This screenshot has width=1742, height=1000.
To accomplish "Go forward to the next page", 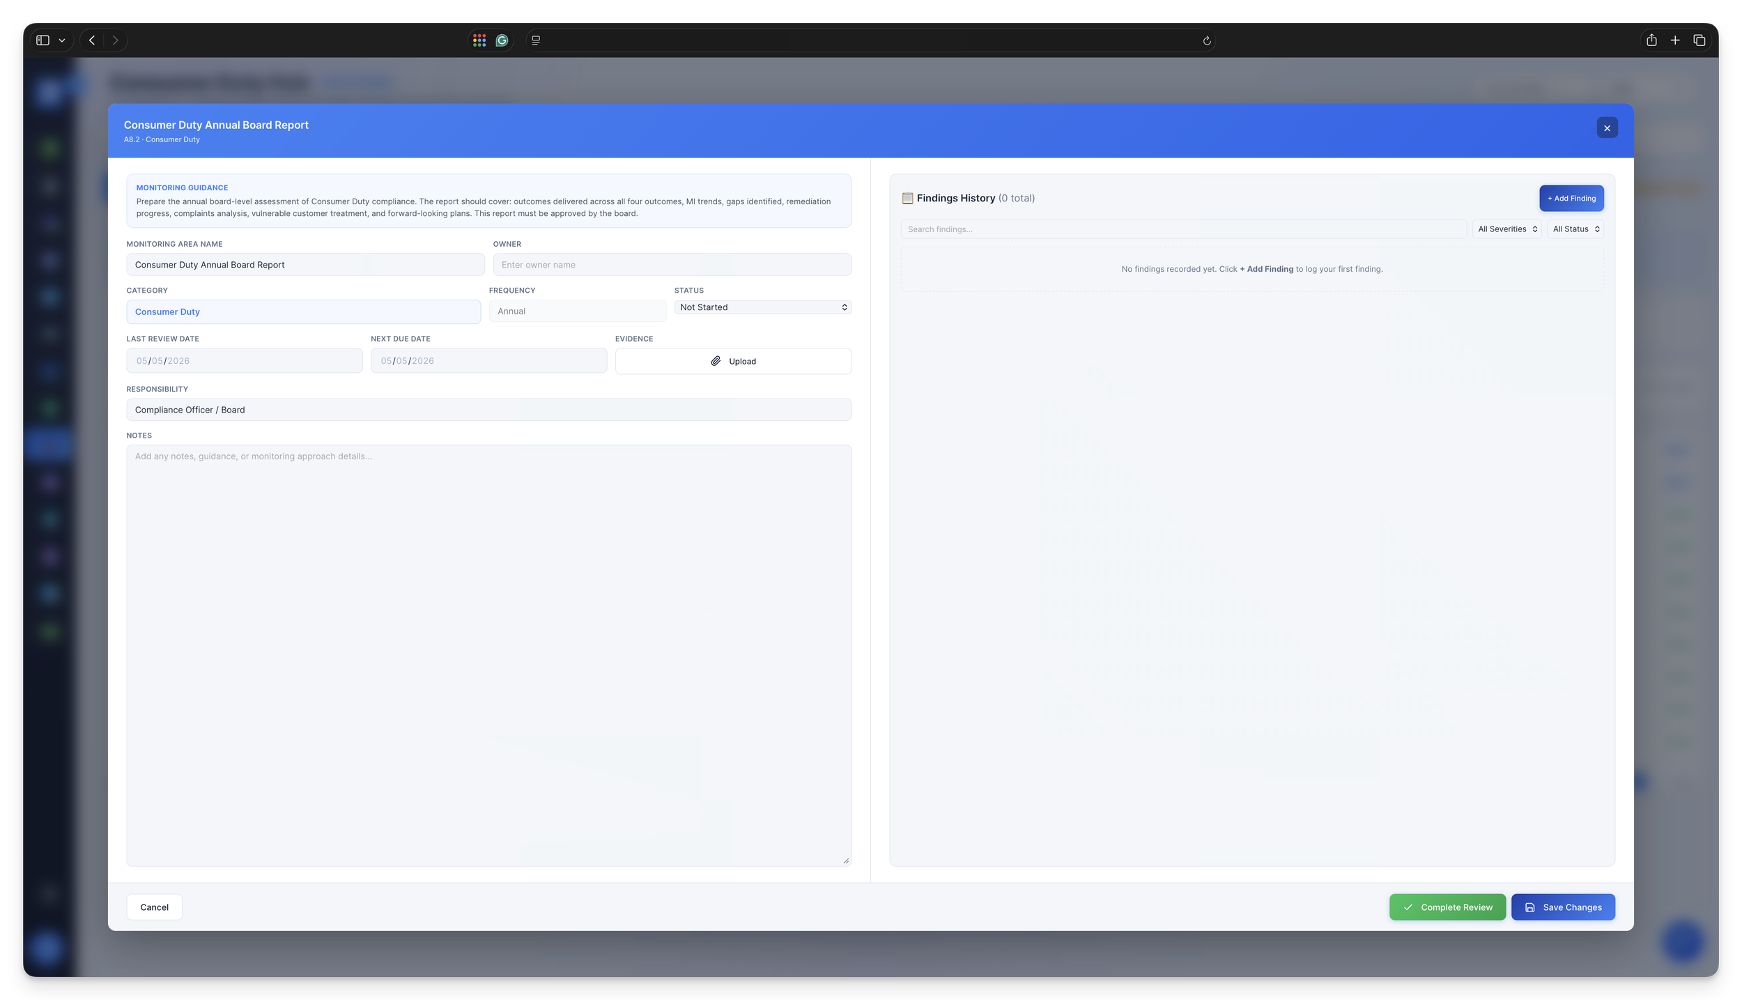I will pos(116,40).
